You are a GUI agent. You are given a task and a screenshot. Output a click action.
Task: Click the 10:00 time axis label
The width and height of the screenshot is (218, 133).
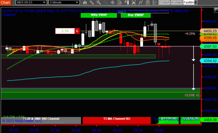pyautogui.click(x=159, y=130)
